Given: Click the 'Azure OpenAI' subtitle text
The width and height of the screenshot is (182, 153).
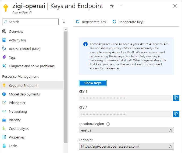Looking at the screenshot, I should coord(22,12).
